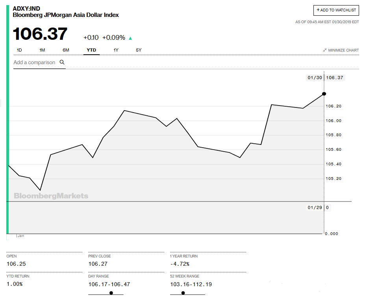Image resolution: width=365 pixels, height=298 pixels.
Task: Click the YTD Return value 1.00%
Action: [15, 284]
